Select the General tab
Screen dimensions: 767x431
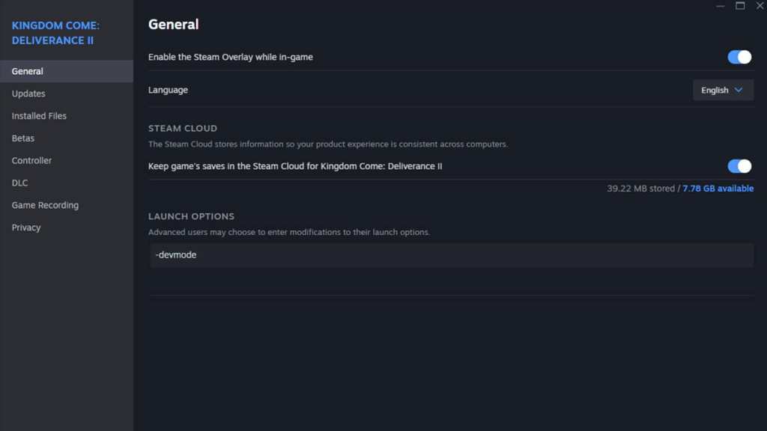[27, 71]
